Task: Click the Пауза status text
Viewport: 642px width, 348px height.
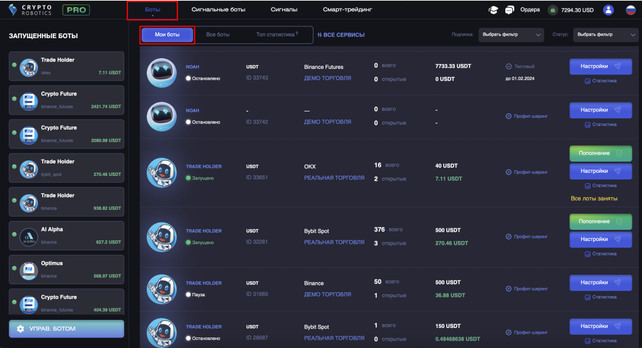Action: [x=198, y=294]
